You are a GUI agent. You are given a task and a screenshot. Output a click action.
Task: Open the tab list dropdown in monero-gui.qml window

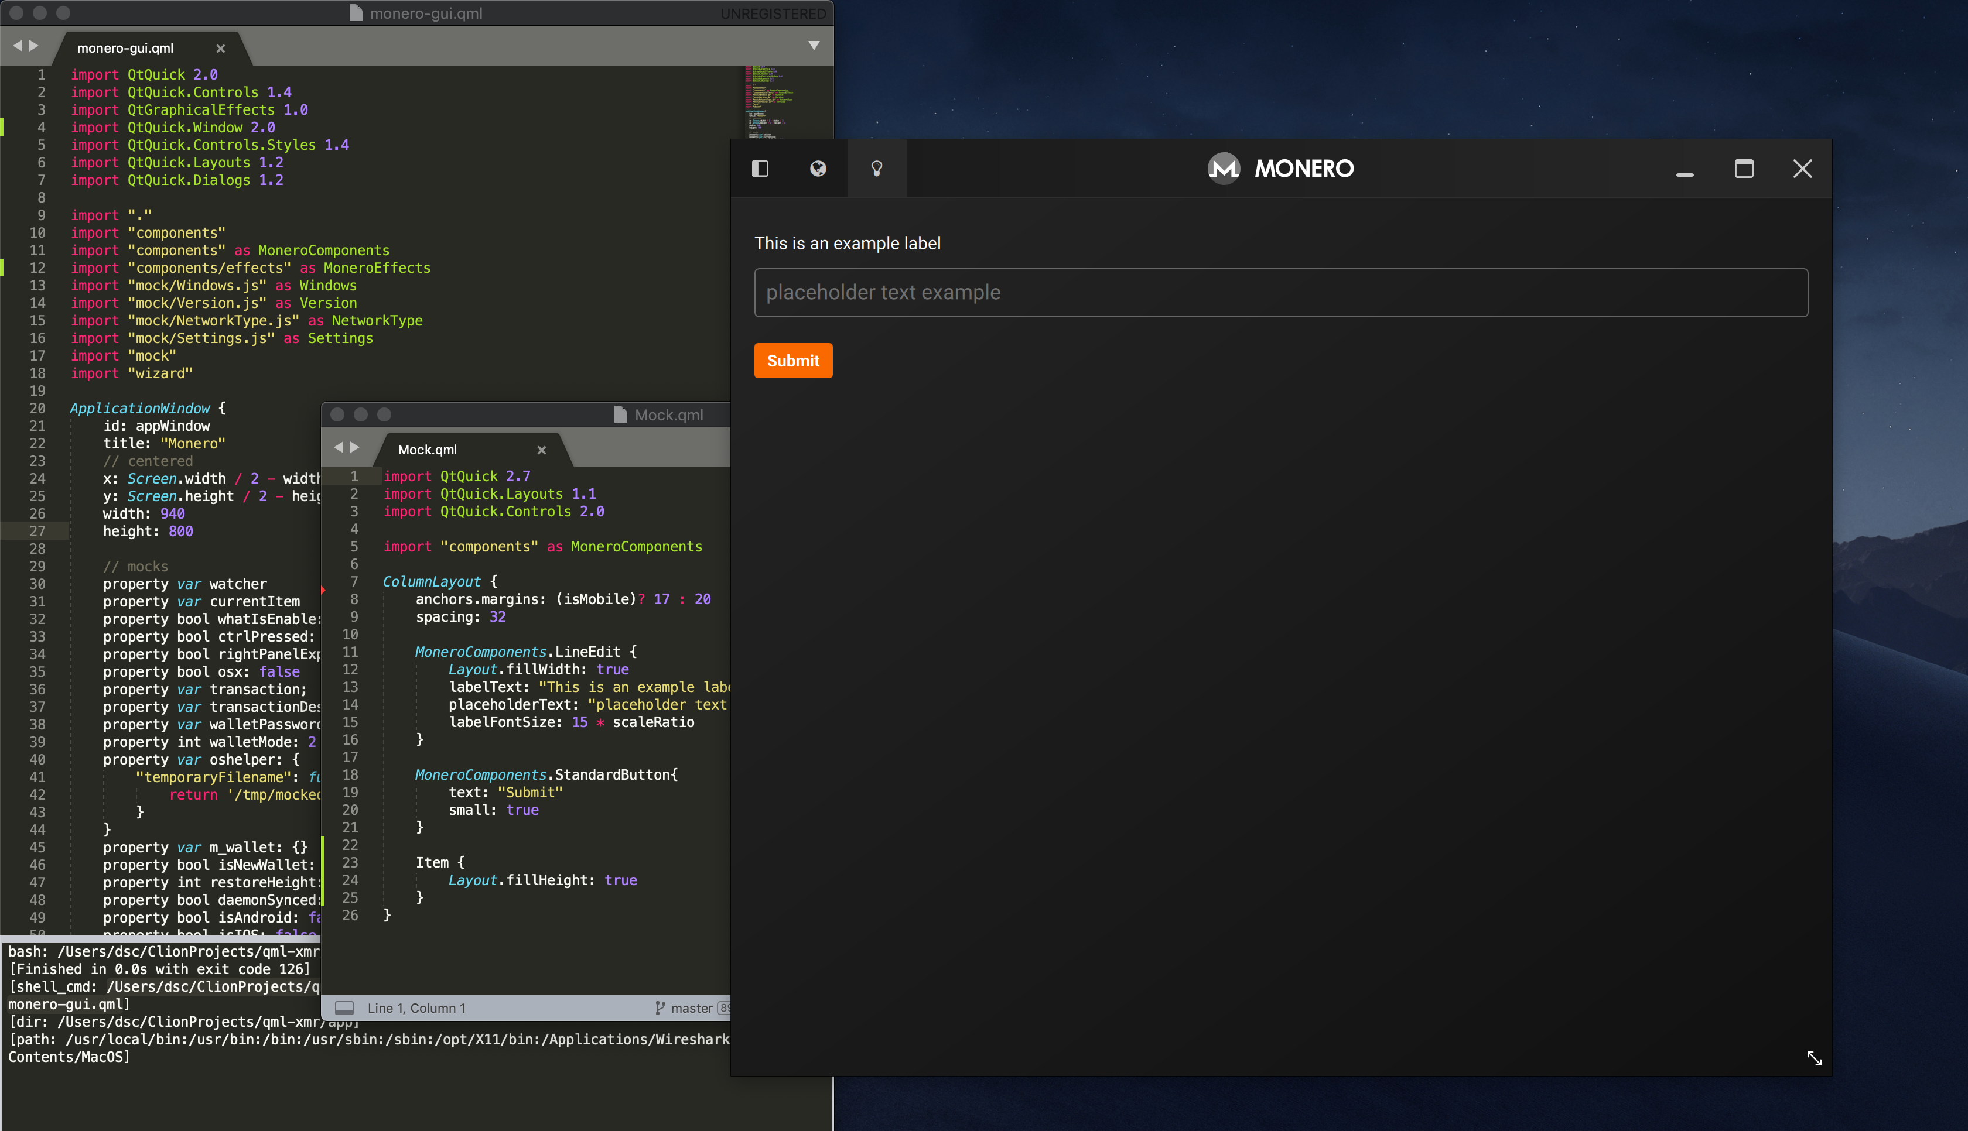tap(814, 45)
